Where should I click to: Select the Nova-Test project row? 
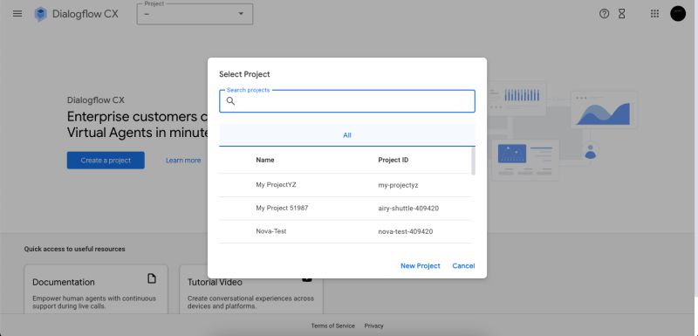tap(345, 231)
